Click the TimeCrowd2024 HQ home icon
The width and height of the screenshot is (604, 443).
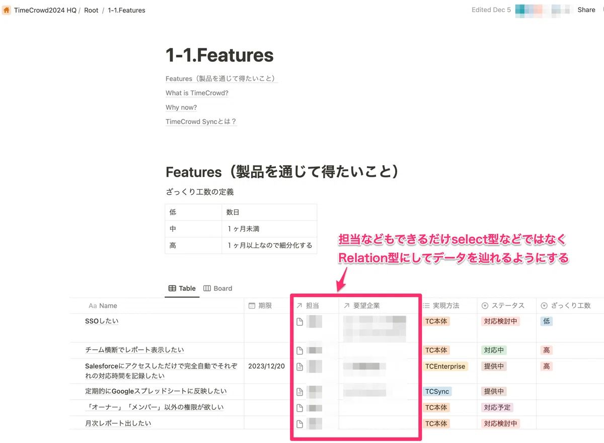(x=7, y=10)
